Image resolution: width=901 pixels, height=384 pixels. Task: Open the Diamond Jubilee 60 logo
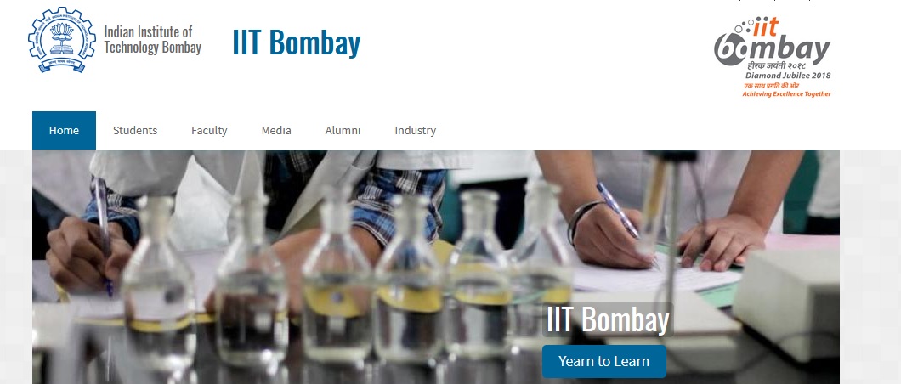(x=773, y=57)
